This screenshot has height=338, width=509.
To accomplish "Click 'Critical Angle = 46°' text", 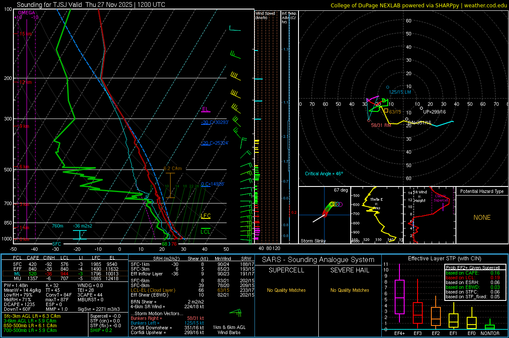I will (x=324, y=174).
